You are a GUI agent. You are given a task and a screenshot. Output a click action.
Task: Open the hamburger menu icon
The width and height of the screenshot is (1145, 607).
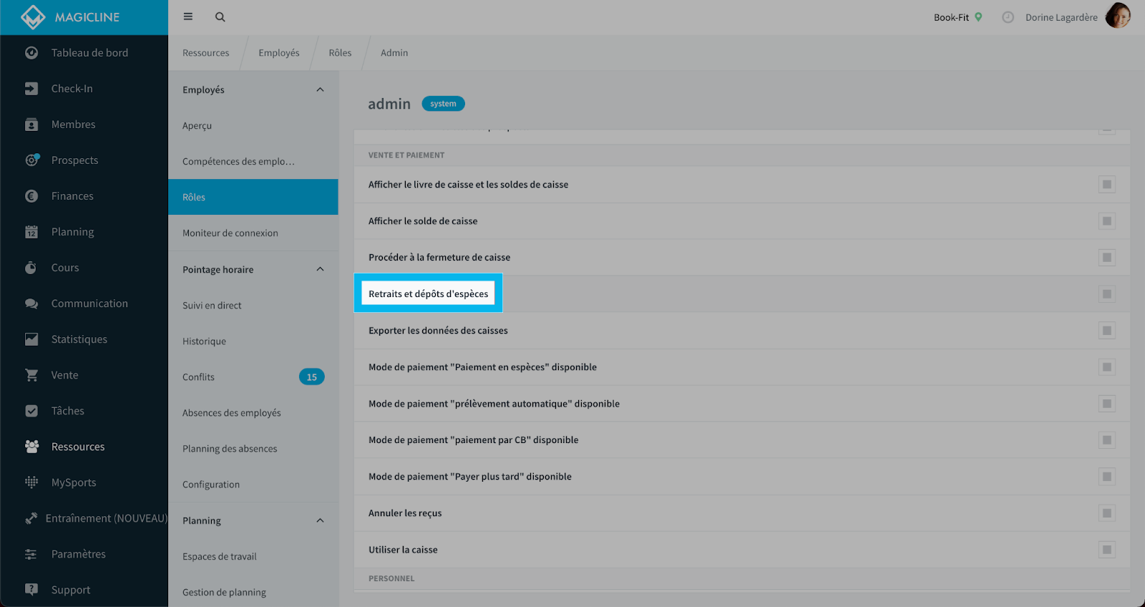tap(188, 16)
